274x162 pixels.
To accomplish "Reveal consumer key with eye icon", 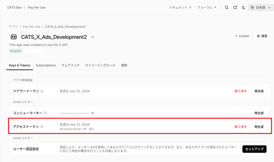I will [92, 113].
